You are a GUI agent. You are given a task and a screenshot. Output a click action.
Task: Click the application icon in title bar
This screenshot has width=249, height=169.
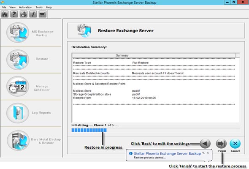(x=2, y=2)
